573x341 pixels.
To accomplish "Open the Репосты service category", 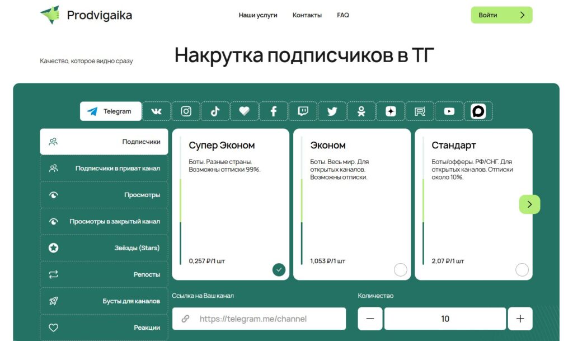I will click(104, 274).
